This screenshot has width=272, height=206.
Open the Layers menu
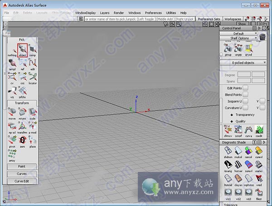click(x=105, y=13)
